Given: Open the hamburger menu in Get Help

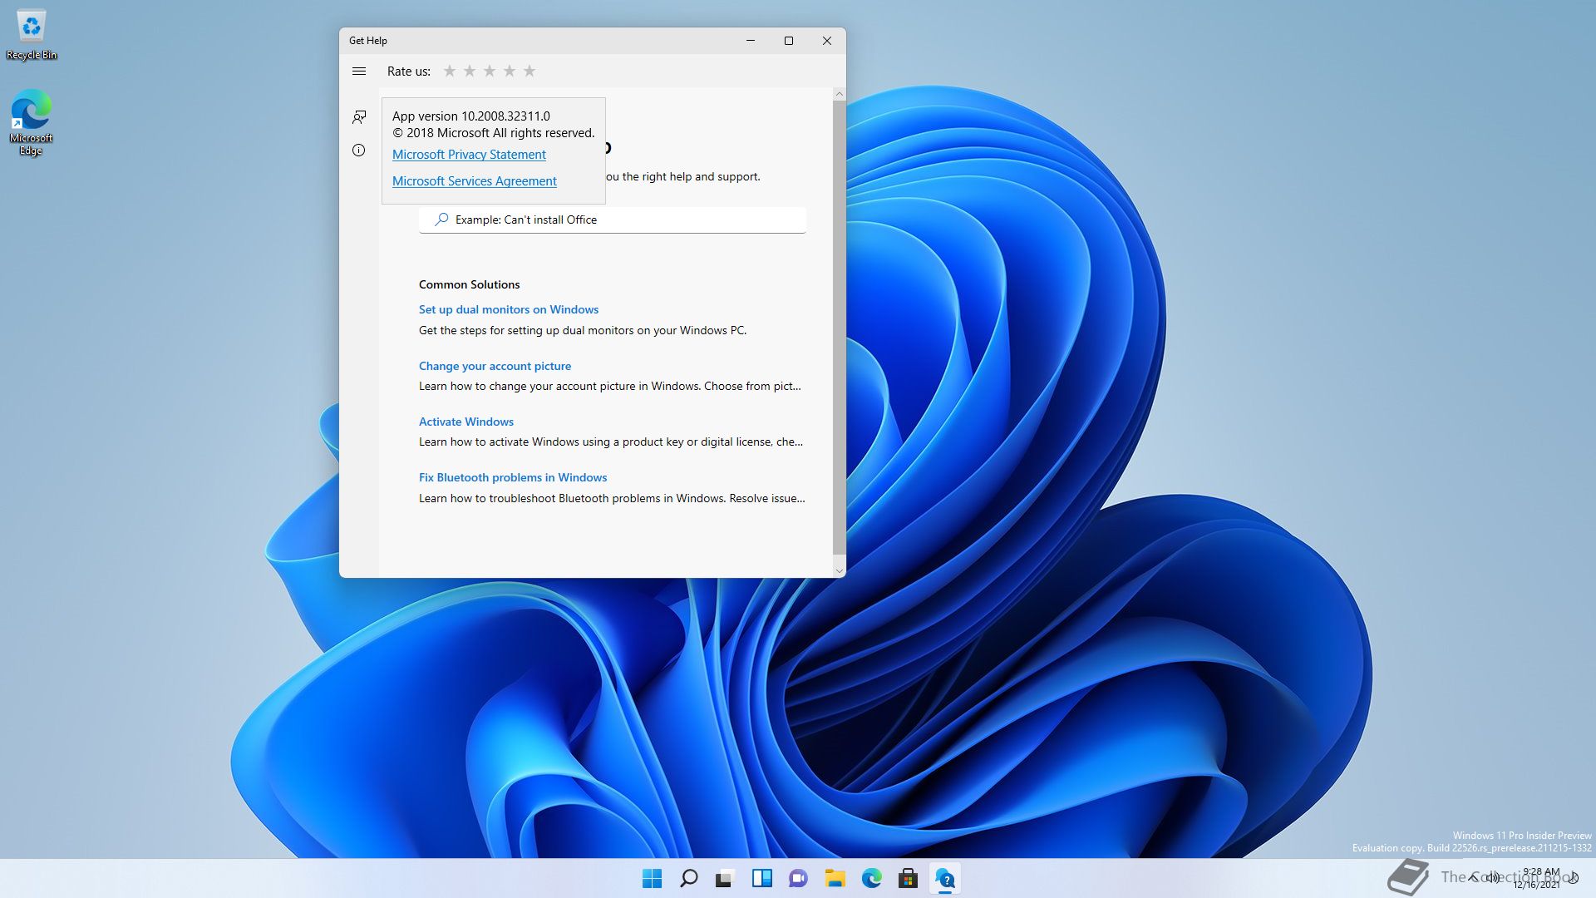Looking at the screenshot, I should (x=359, y=72).
